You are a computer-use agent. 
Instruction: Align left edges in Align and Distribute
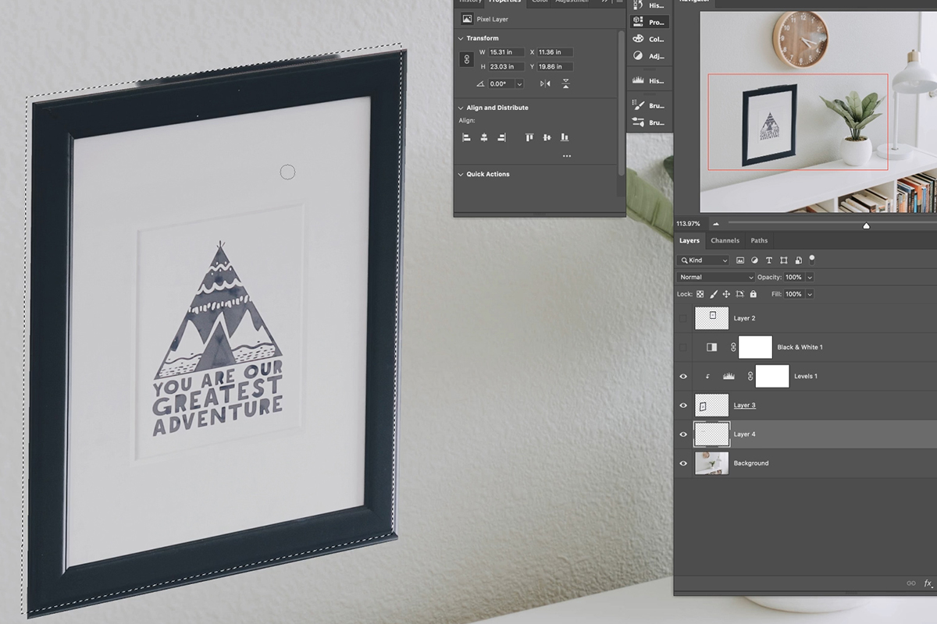466,137
